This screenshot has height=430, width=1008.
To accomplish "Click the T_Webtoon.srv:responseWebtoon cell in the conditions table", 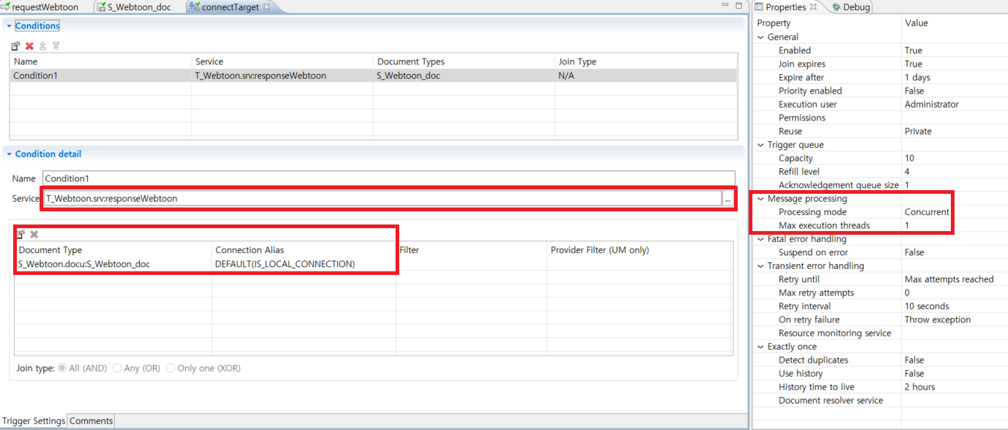I will (x=260, y=75).
